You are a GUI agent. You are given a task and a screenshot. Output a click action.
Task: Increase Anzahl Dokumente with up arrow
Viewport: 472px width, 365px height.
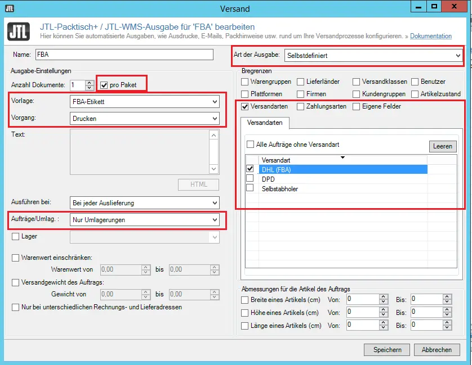90,83
